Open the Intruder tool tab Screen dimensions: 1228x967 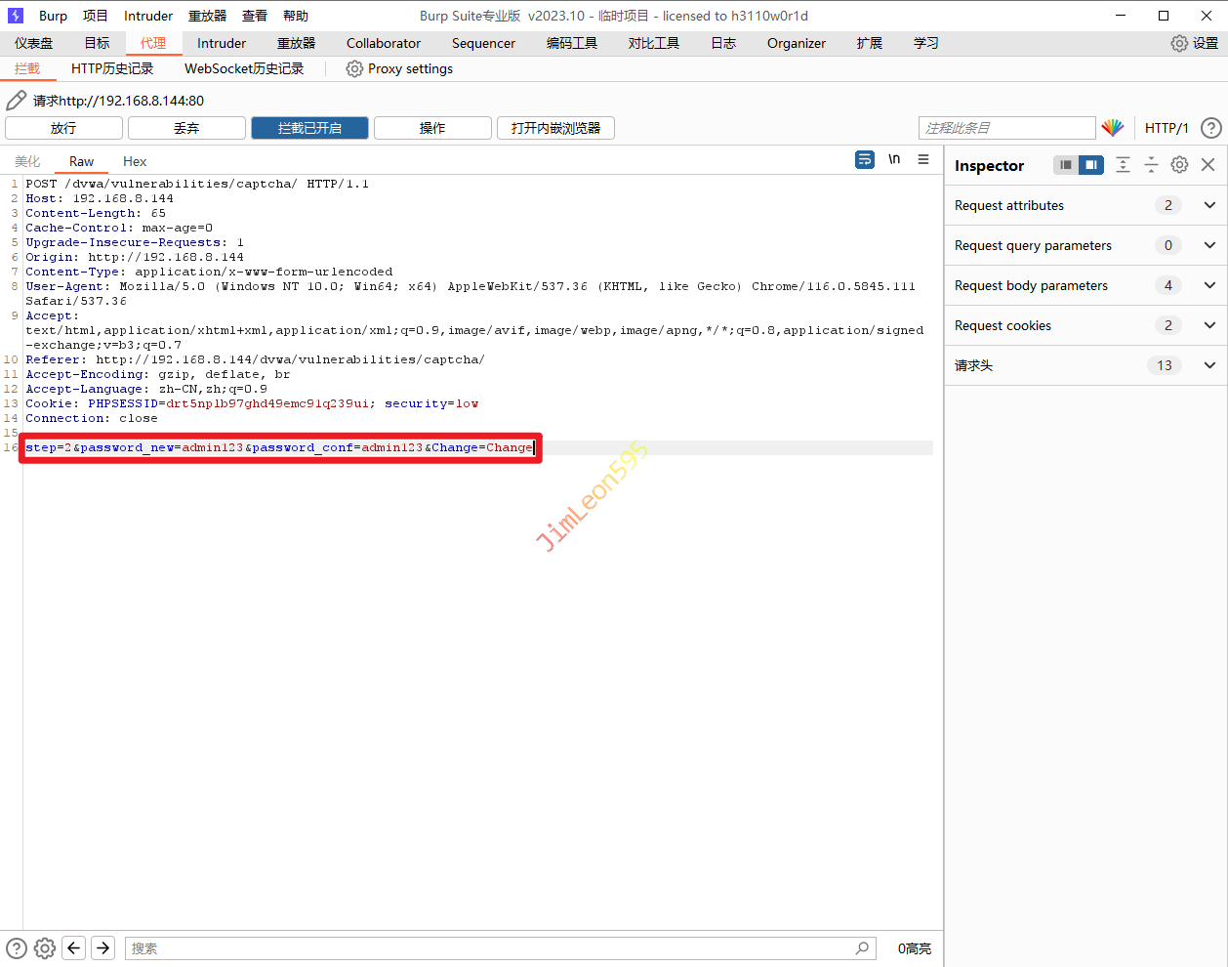tap(222, 43)
